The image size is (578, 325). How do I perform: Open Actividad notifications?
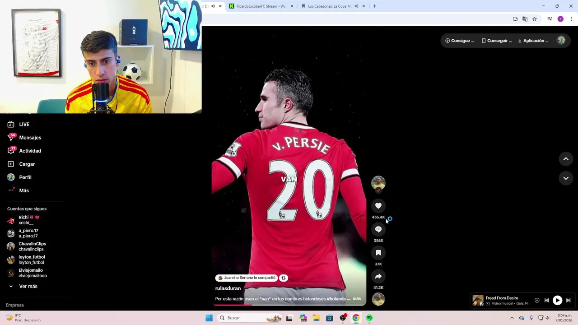(x=24, y=151)
